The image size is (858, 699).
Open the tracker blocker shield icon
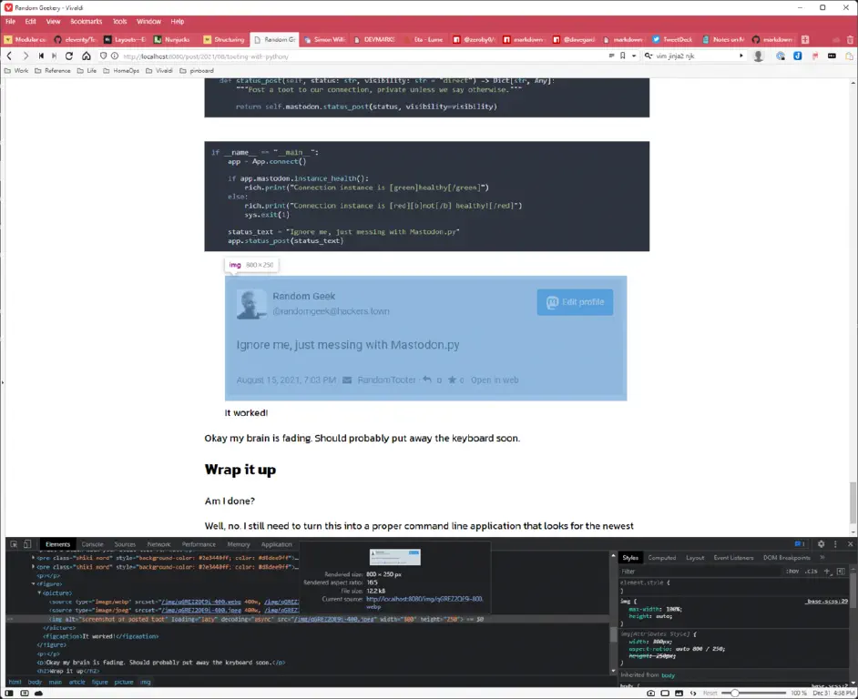[104, 56]
